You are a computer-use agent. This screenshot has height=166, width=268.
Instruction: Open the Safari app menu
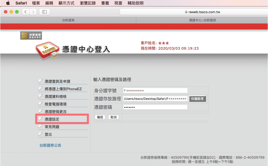21,3
